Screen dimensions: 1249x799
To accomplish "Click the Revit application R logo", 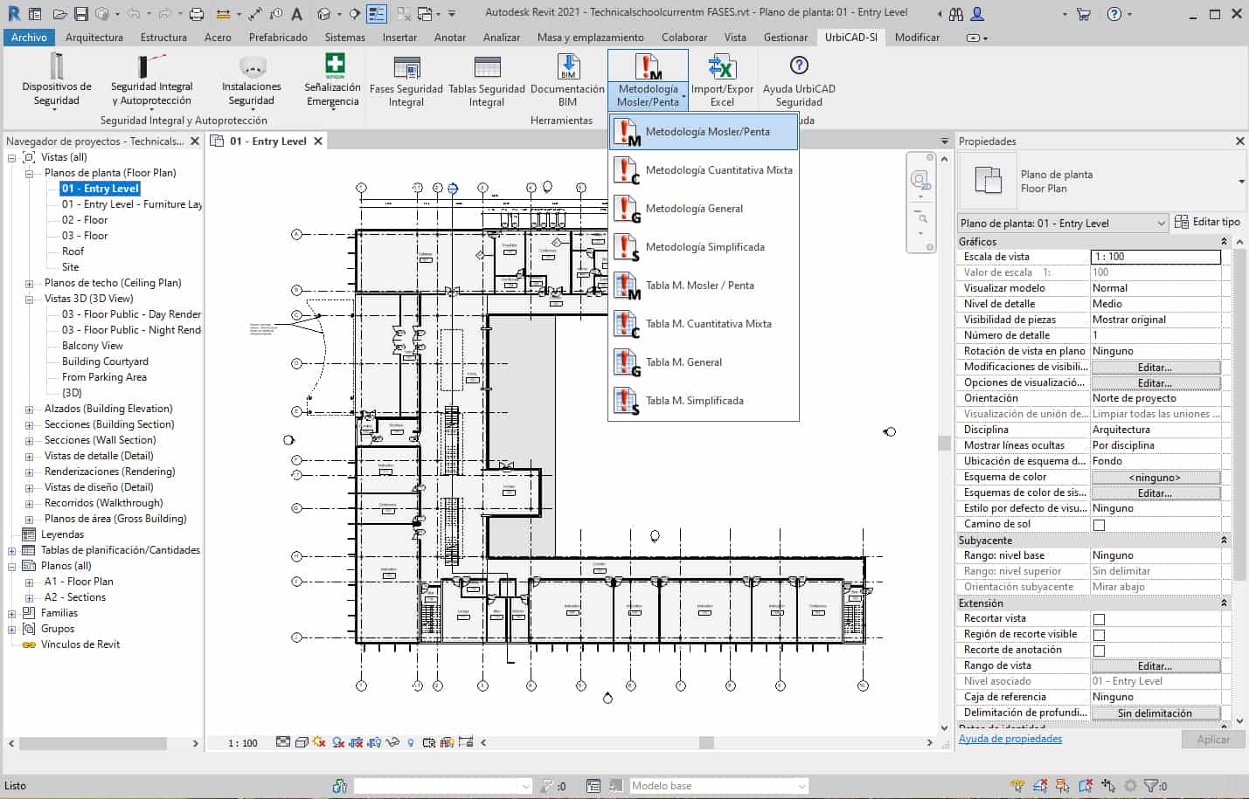I will point(14,13).
